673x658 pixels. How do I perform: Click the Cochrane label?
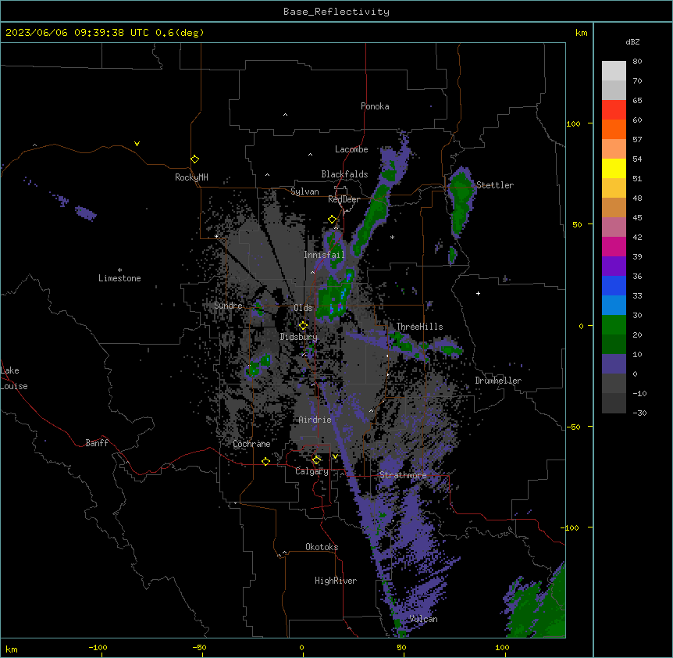point(251,444)
